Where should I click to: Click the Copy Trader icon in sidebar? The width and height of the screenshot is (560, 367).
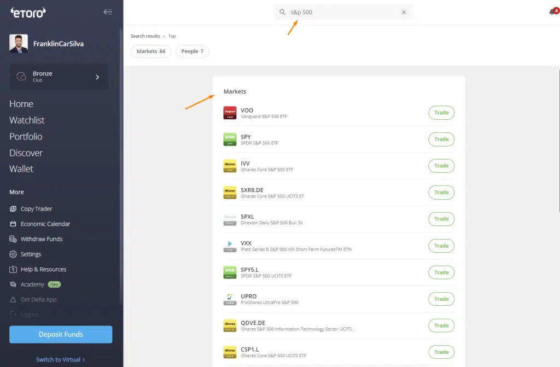(x=13, y=209)
